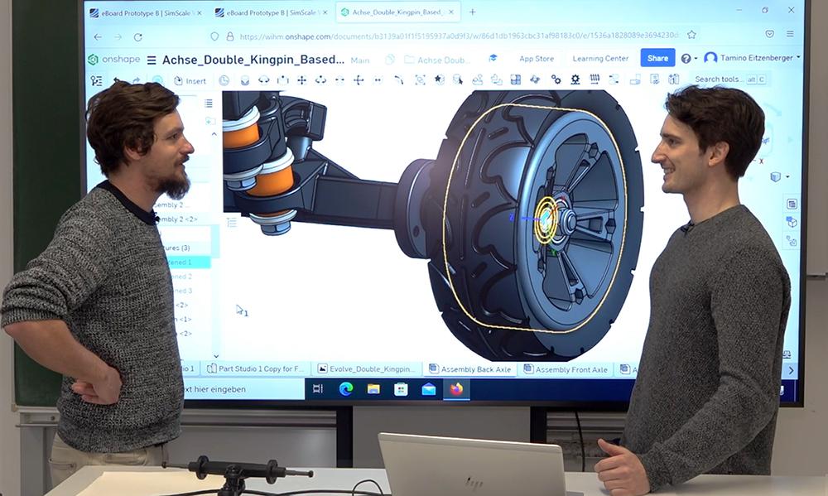Toggle the bookmark star in the address bar
The image size is (828, 496).
691,35
